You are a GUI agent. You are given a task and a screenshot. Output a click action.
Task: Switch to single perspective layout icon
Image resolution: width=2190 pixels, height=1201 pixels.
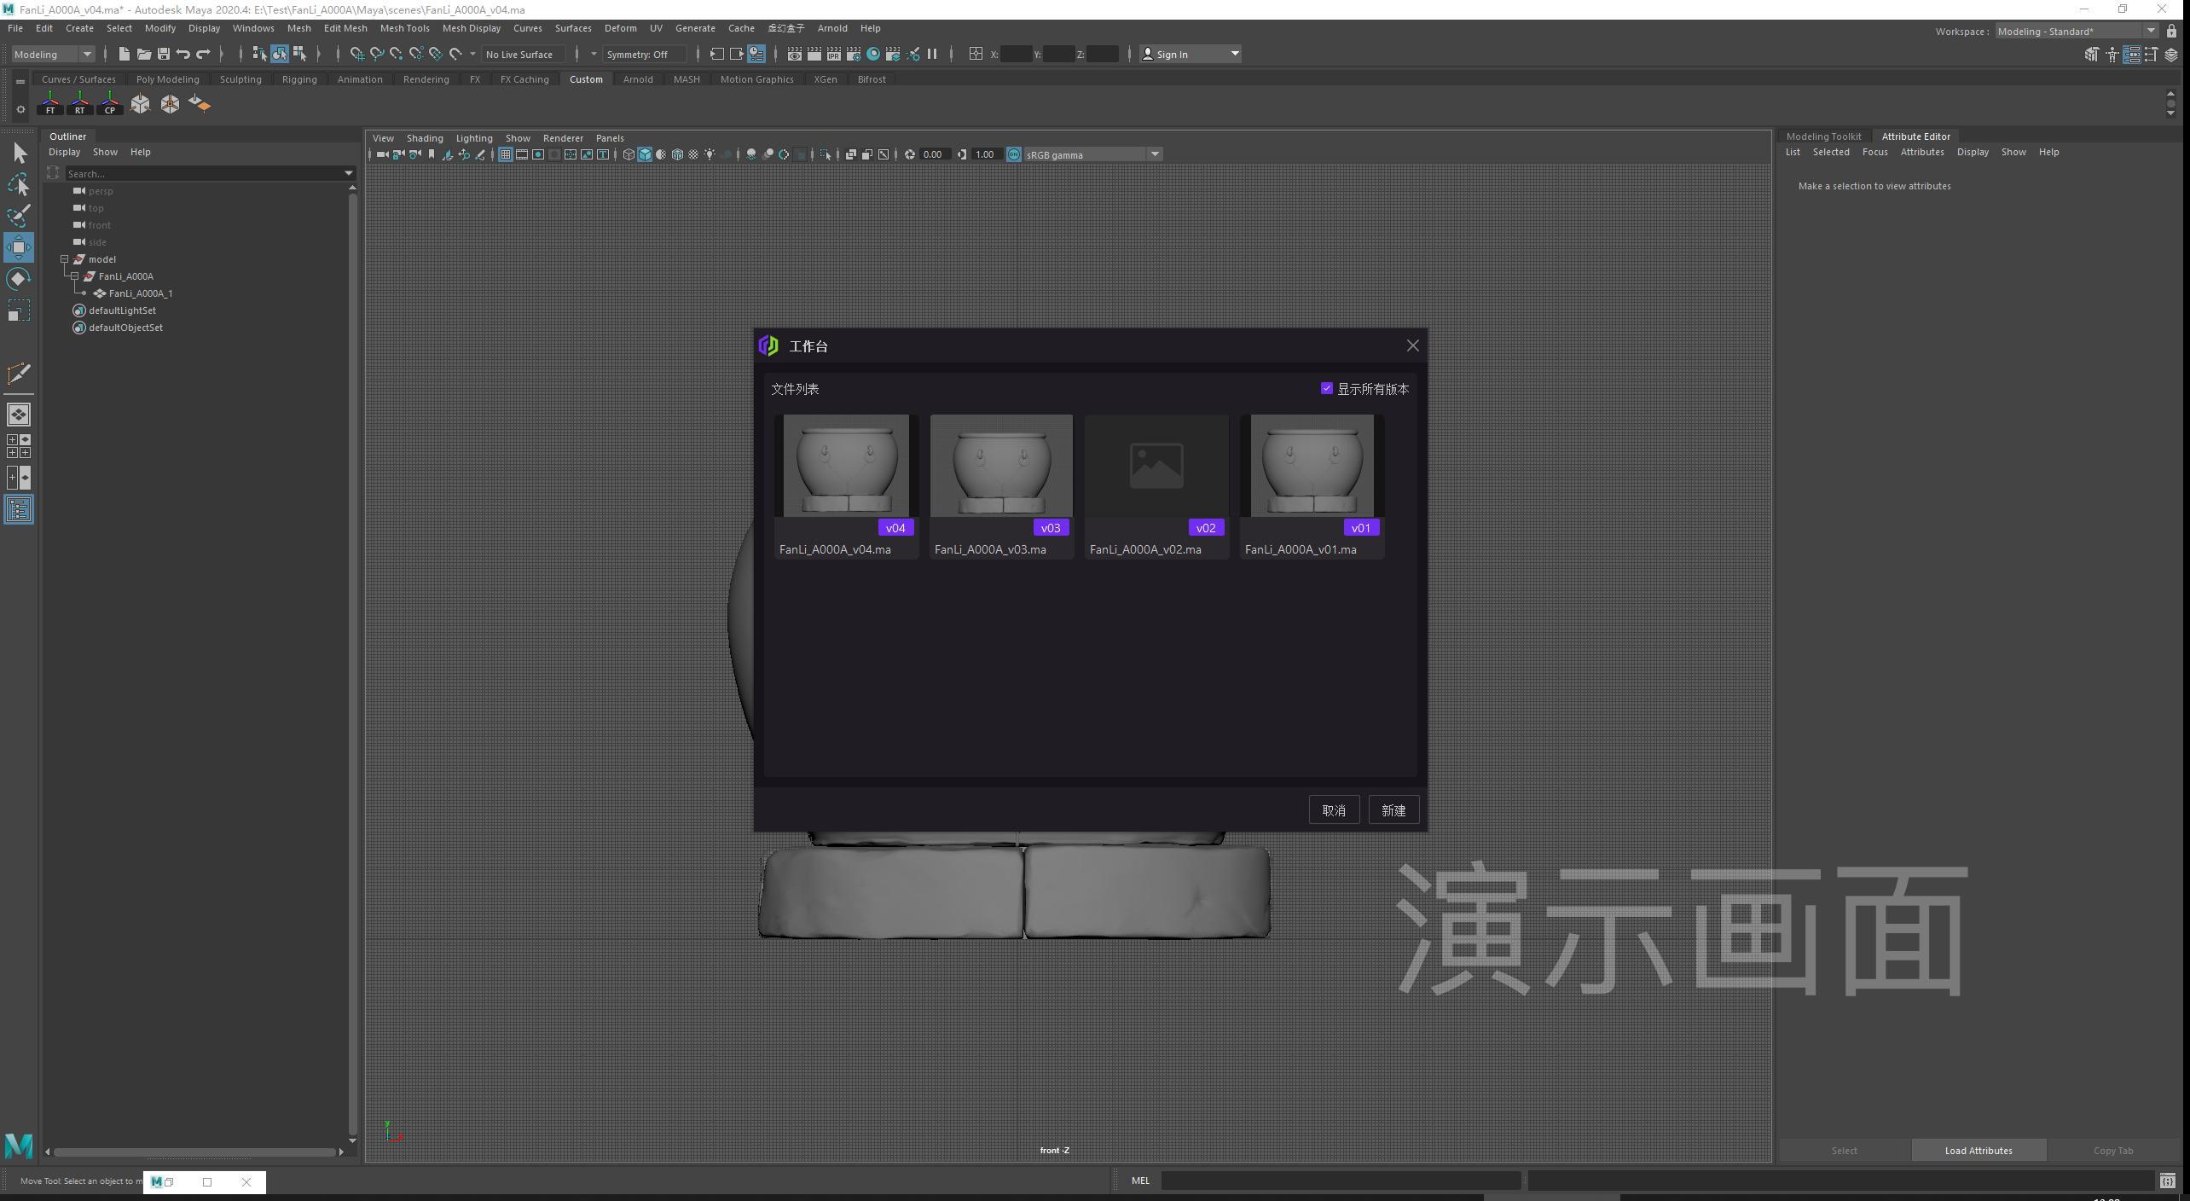[19, 415]
